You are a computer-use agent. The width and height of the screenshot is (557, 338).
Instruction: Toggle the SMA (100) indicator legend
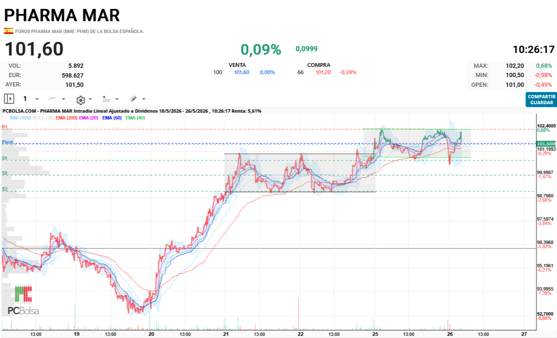[x=20, y=118]
